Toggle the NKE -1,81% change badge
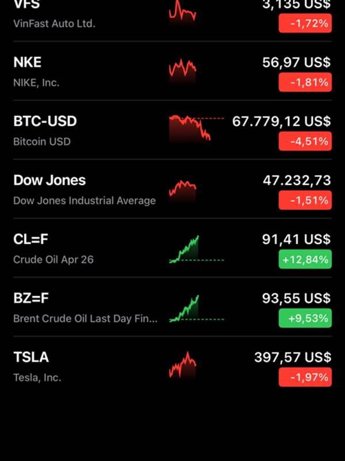 [x=305, y=82]
